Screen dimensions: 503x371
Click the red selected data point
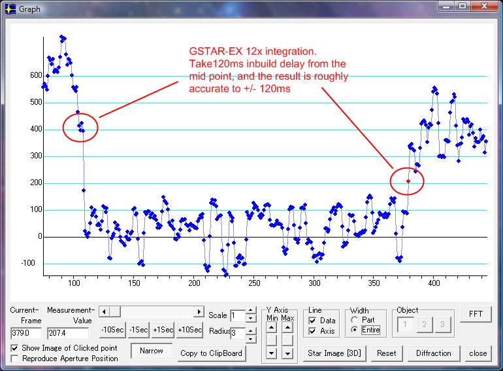point(408,181)
